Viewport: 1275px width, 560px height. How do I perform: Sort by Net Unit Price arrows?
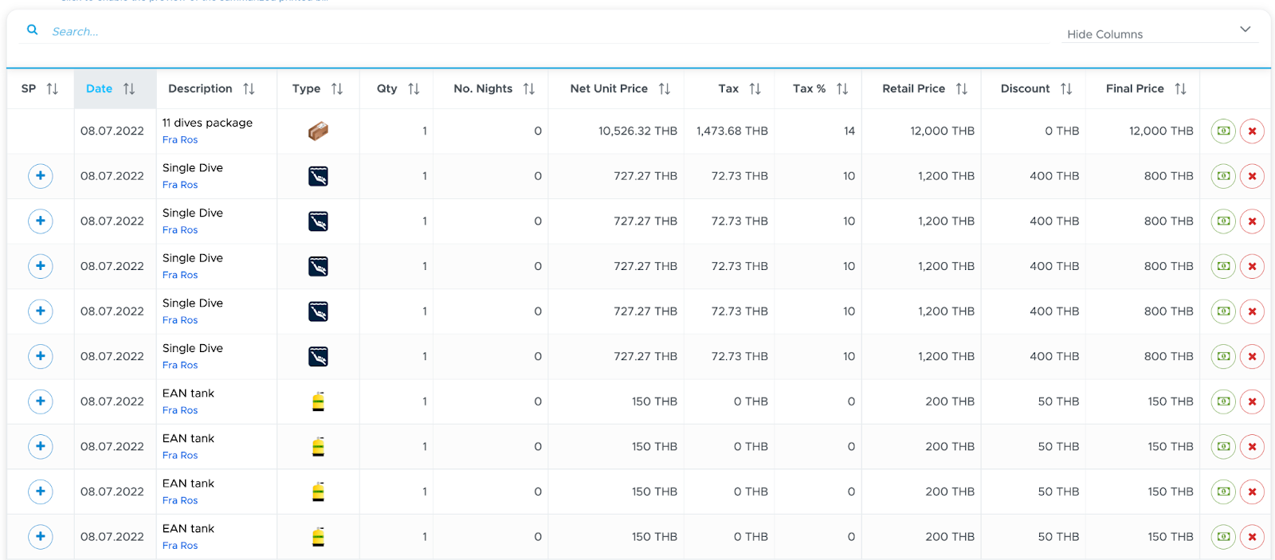click(665, 89)
